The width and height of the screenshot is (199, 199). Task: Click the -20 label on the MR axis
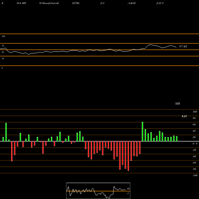coord(194,150)
